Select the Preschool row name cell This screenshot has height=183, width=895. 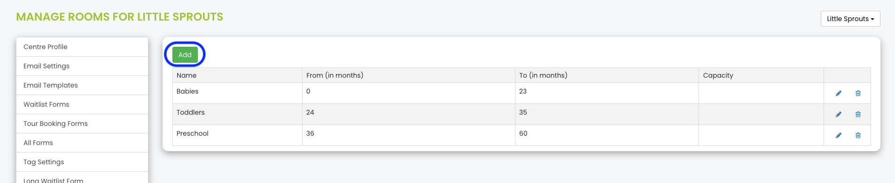coord(237,135)
